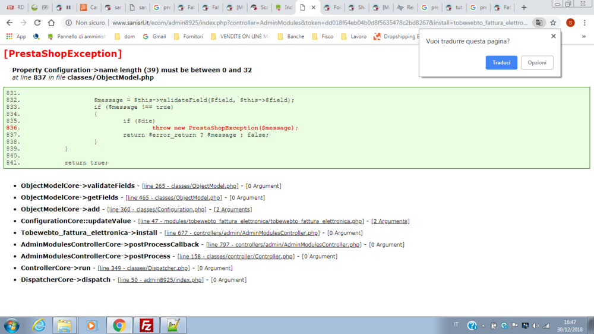Show more bookmarks chevron
Screen dimensions: 594x334
coord(584,36)
